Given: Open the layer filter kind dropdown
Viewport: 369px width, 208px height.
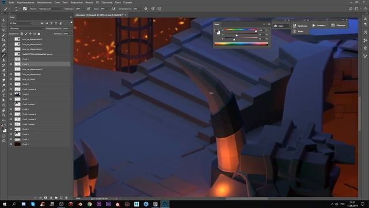Looking at the screenshot, I should click(x=21, y=23).
